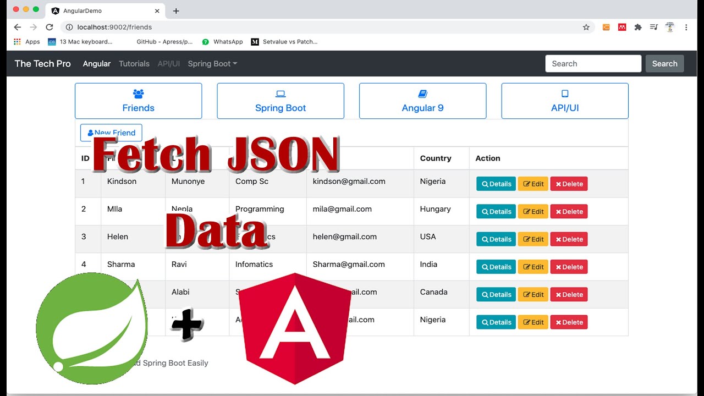This screenshot has width=704, height=396.
Task: Select Tutorials nav menu item
Action: coord(134,64)
